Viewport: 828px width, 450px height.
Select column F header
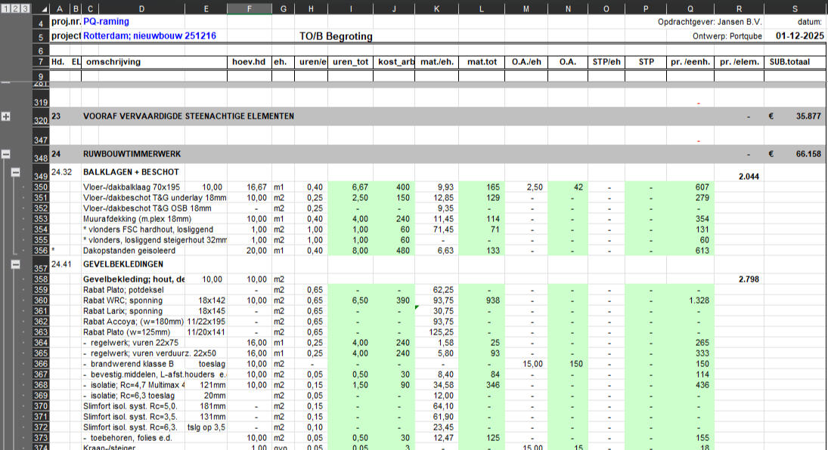pos(249,8)
